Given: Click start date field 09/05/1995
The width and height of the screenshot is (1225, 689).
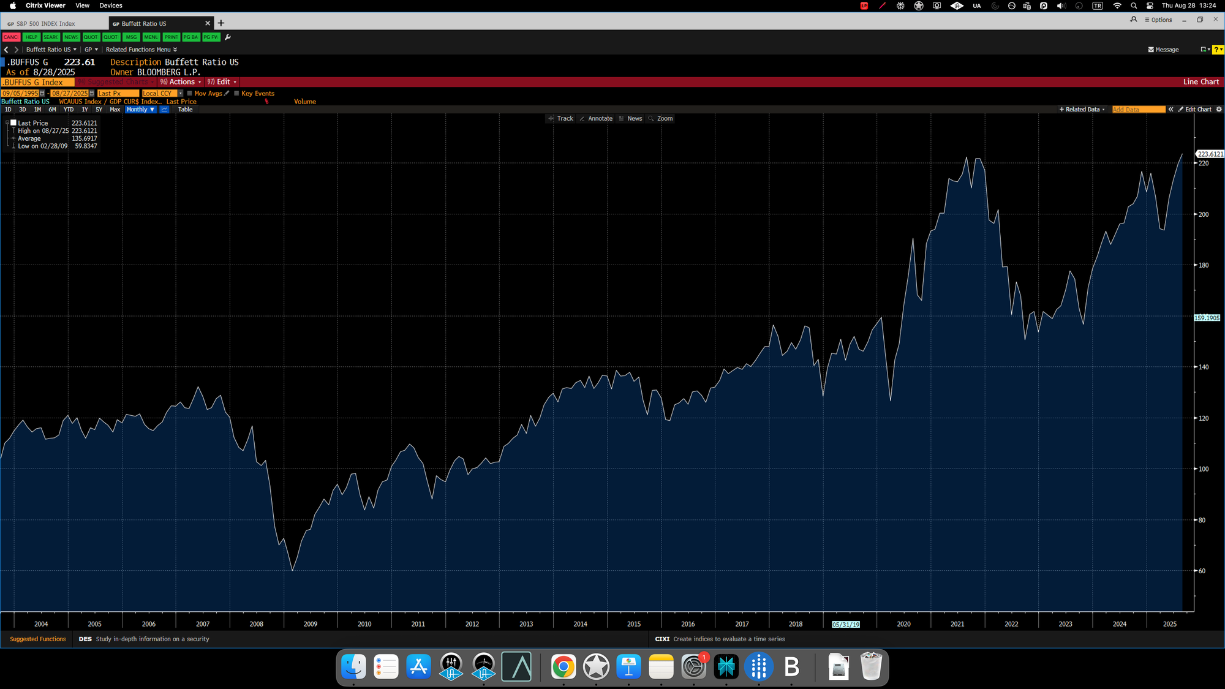Looking at the screenshot, I should coord(20,94).
